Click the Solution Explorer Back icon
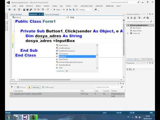The width and height of the screenshot is (160, 120). pyautogui.click(x=128, y=18)
